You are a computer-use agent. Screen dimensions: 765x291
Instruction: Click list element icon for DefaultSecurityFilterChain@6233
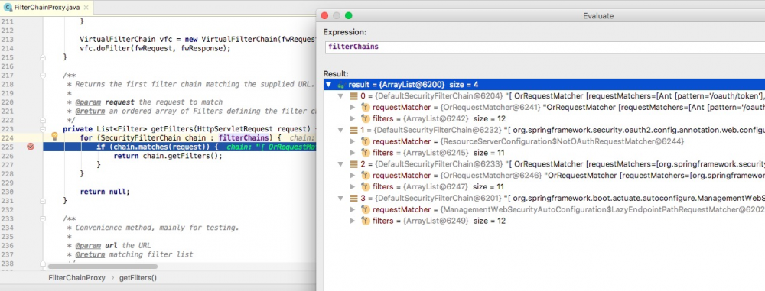[x=353, y=164]
